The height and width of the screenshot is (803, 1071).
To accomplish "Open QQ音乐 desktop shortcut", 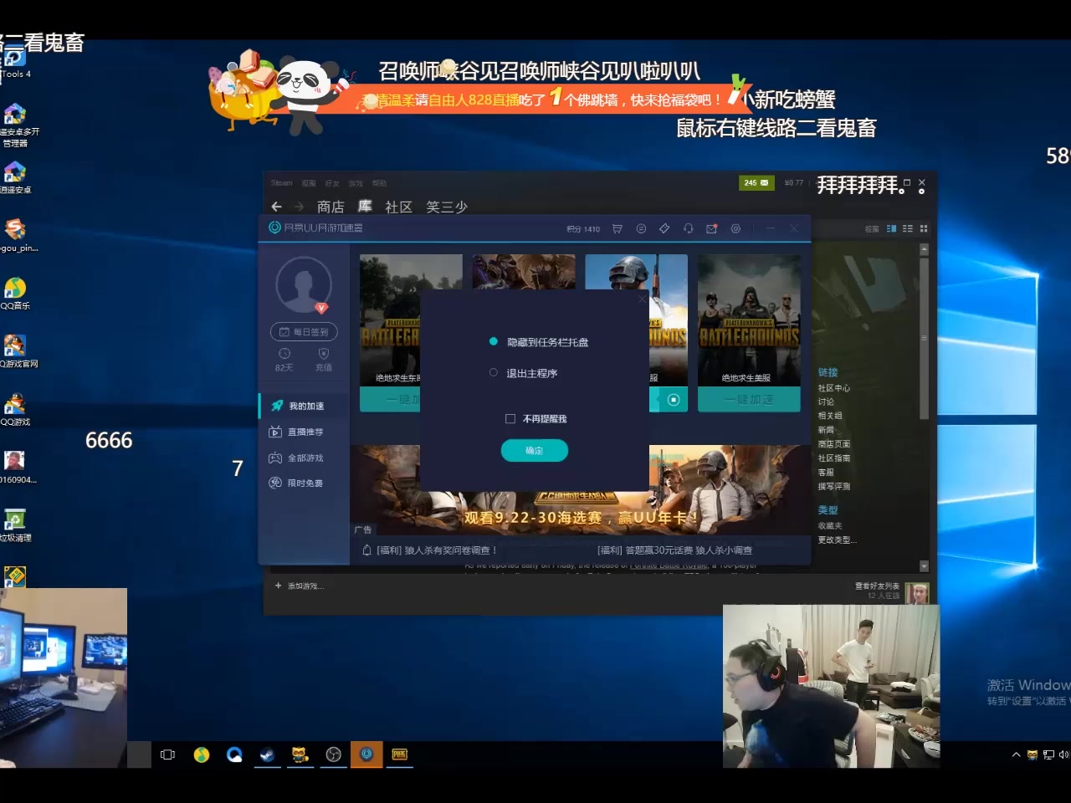I will point(15,294).
